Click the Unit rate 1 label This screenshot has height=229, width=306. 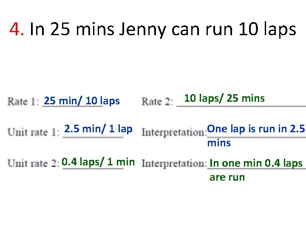point(34,132)
